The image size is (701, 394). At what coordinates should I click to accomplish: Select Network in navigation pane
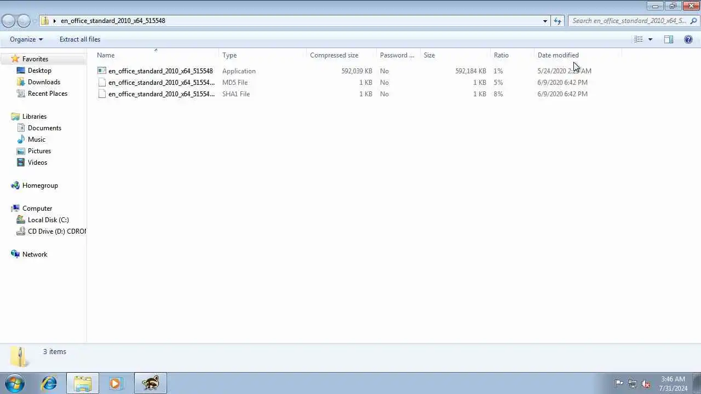click(35, 254)
